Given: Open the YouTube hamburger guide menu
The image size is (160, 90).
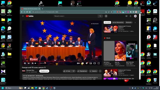Looking at the screenshot, I should point(23,16).
